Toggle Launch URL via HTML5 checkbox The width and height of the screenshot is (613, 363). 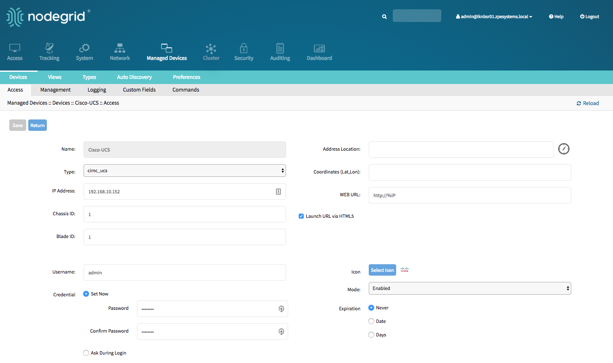pos(301,216)
